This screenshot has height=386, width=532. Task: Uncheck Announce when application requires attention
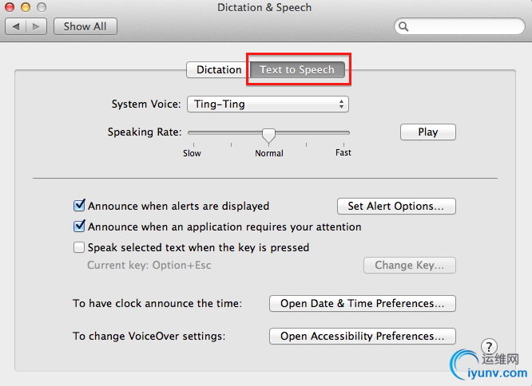79,226
